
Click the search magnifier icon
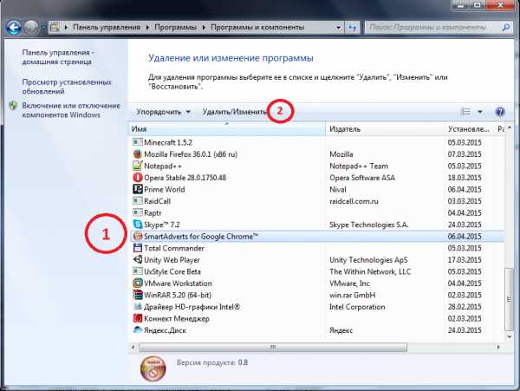(x=506, y=27)
